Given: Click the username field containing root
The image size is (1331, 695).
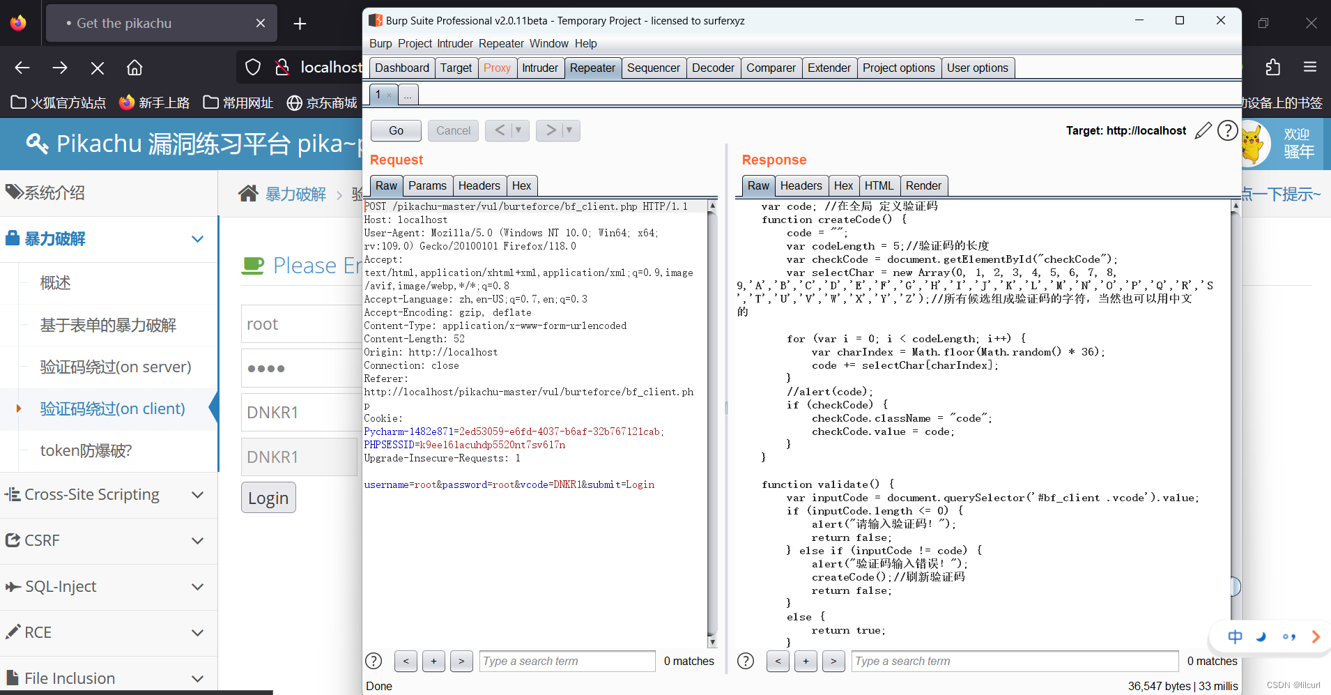Looking at the screenshot, I should coord(302,324).
